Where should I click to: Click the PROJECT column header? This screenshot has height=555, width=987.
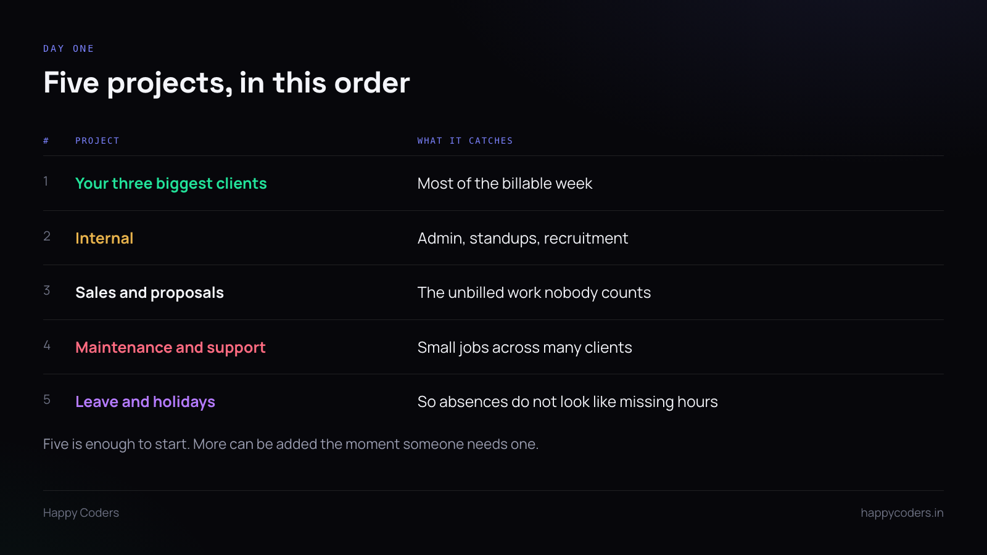pos(97,141)
